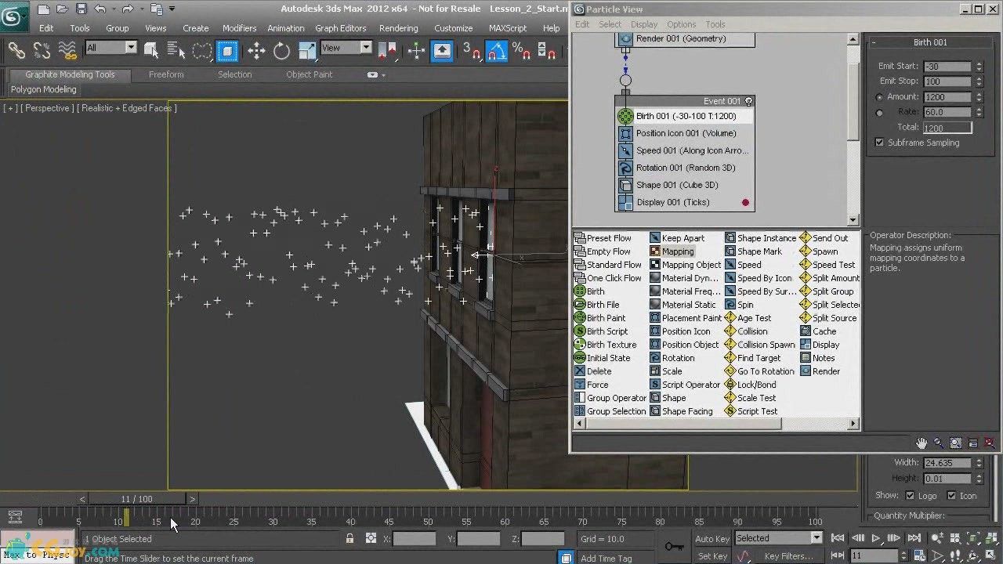Image resolution: width=1003 pixels, height=564 pixels.
Task: Toggle the Angle Snap icon
Action: click(497, 51)
